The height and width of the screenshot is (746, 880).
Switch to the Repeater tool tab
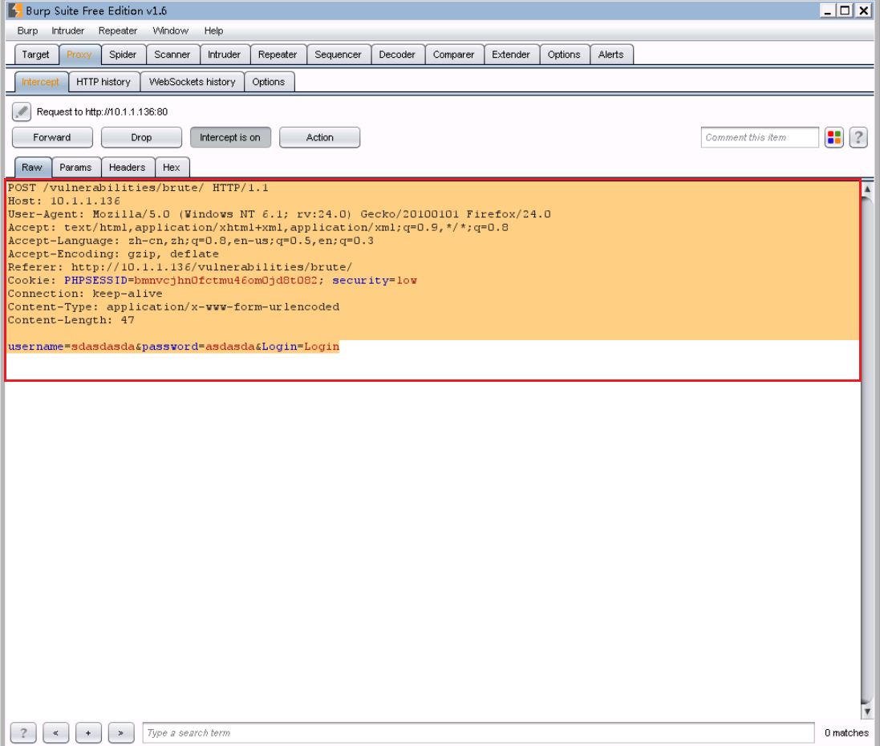pos(278,55)
